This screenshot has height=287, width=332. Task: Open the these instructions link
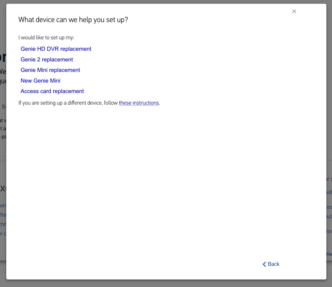139,103
